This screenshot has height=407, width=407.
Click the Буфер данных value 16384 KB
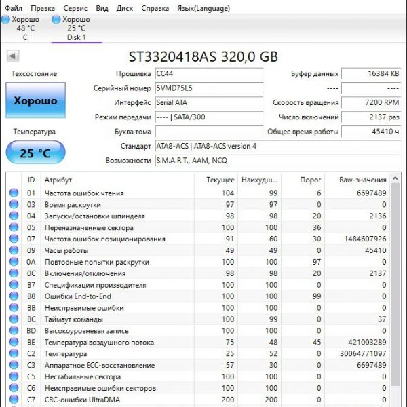371,74
